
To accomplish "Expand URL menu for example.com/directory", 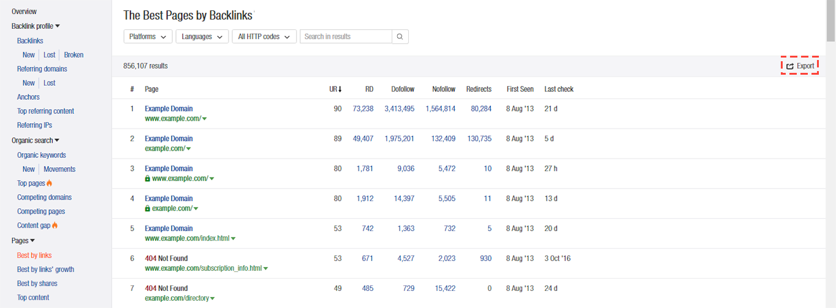I will [212, 299].
